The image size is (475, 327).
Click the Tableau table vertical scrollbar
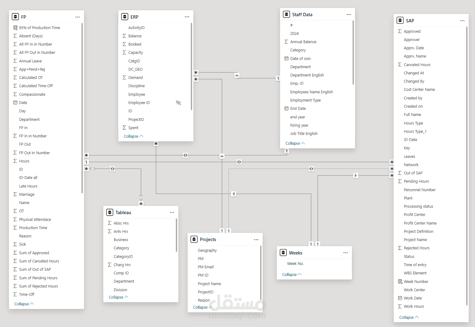click(176, 235)
